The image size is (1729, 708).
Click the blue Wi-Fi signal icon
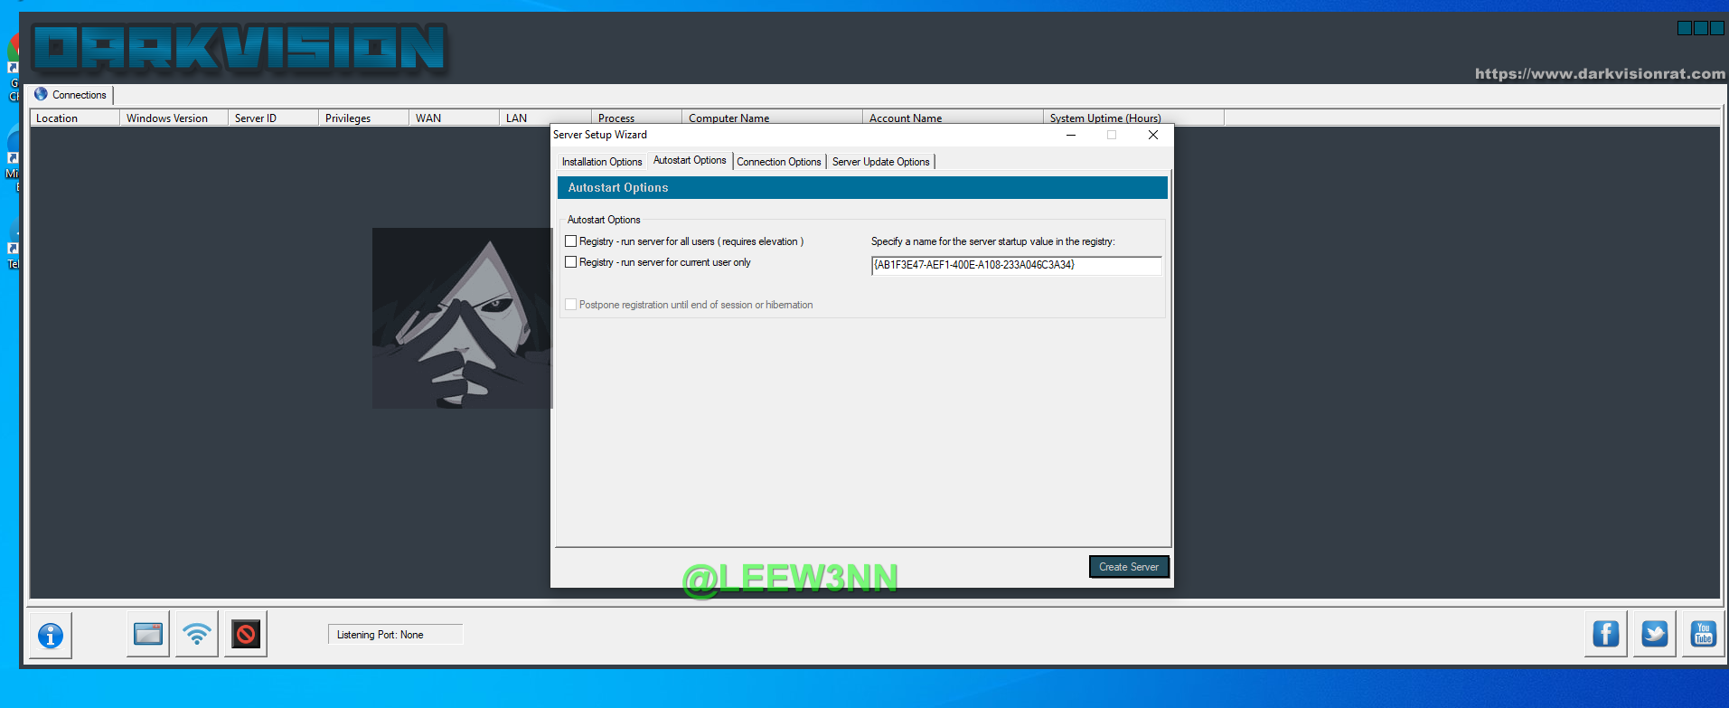(x=197, y=634)
